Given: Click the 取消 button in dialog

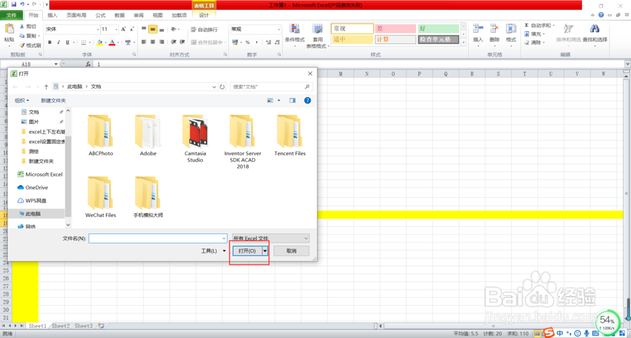Looking at the screenshot, I should tap(292, 251).
